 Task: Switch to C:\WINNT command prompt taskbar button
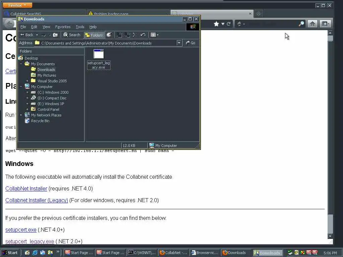[142, 253]
